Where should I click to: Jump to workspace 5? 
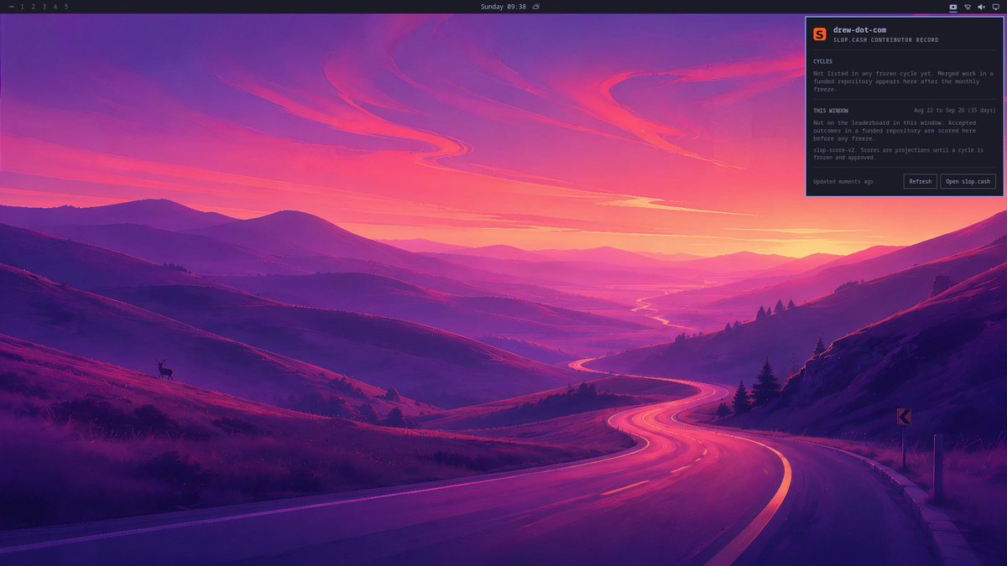click(66, 7)
